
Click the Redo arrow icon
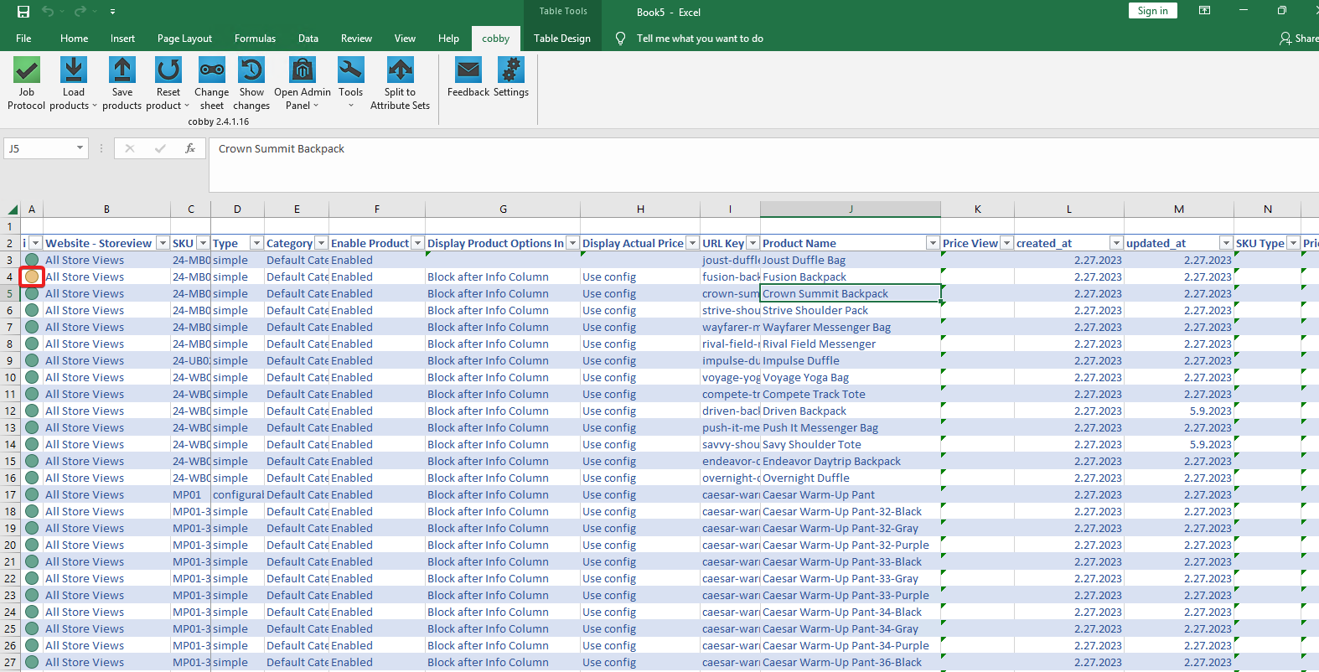[x=80, y=12]
